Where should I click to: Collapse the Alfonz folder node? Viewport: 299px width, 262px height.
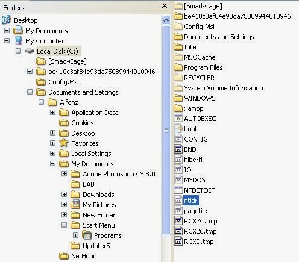41,102
